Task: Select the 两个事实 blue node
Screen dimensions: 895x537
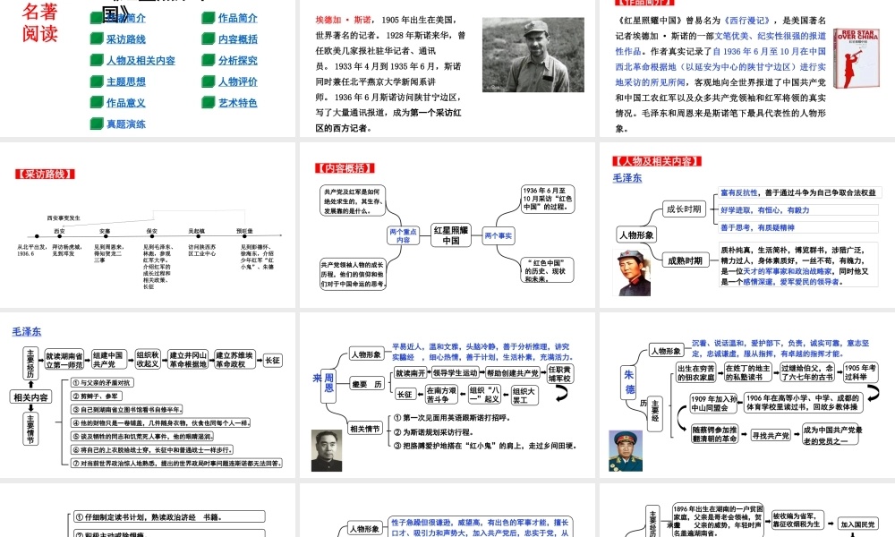Action: coord(499,235)
